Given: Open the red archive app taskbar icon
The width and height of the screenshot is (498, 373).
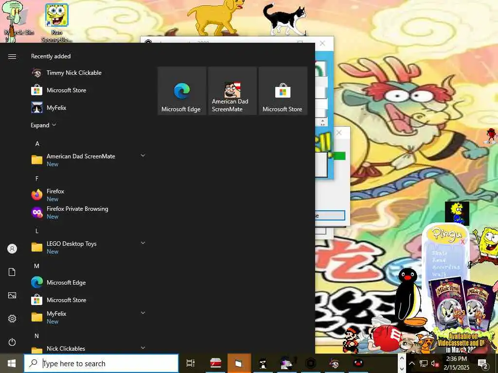Looking at the screenshot, I should point(215,363).
